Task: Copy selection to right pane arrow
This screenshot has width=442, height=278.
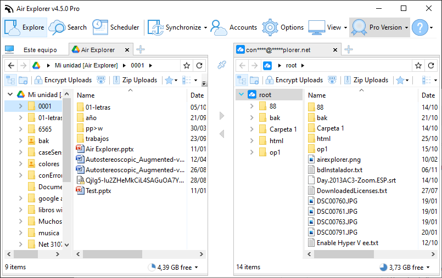Action: 222,116
